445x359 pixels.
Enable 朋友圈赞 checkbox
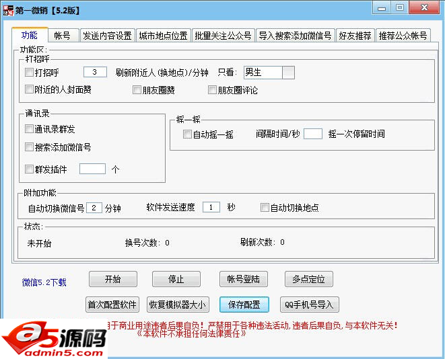(137, 90)
